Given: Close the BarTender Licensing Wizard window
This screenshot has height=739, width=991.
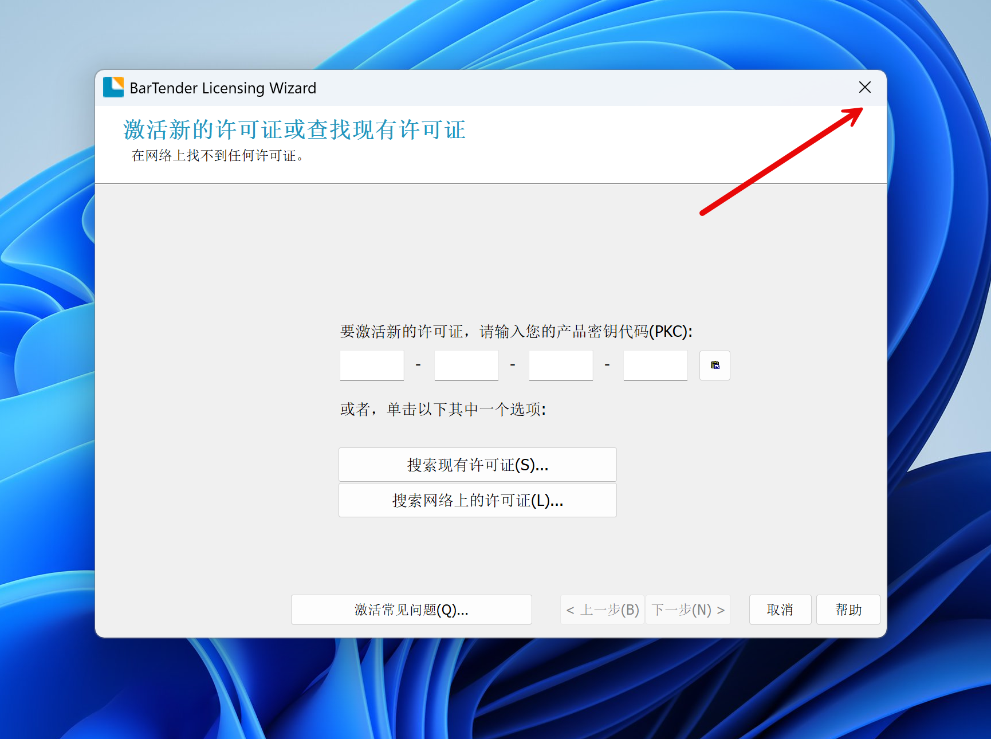Looking at the screenshot, I should pyautogui.click(x=864, y=87).
